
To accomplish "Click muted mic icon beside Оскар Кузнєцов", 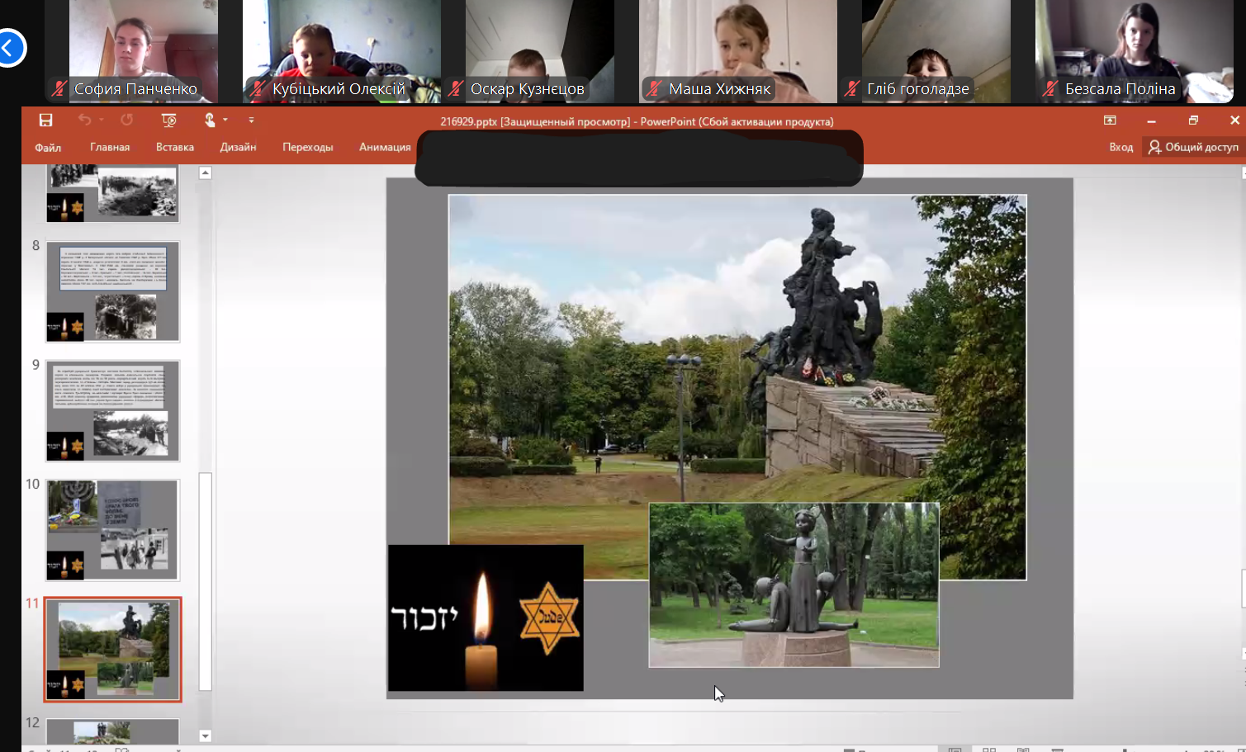I will (456, 88).
